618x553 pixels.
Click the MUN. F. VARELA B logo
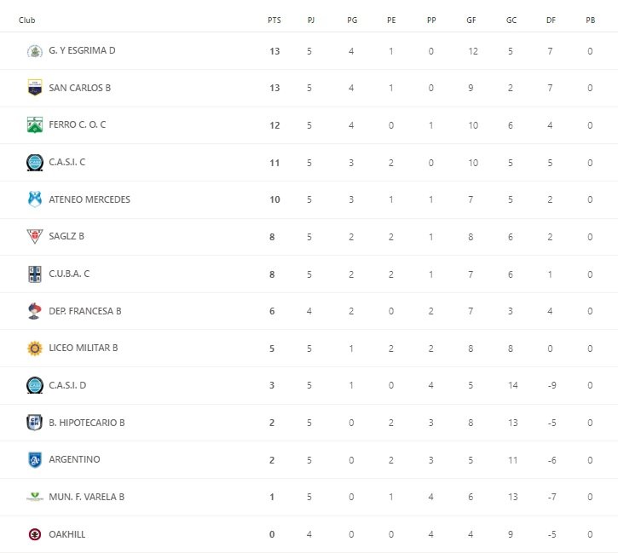coord(34,497)
